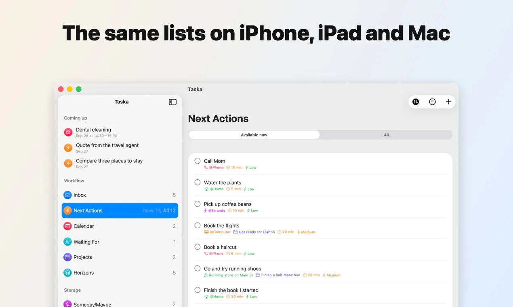Switch to the All tab
This screenshot has height=307, width=513.
coord(386,135)
